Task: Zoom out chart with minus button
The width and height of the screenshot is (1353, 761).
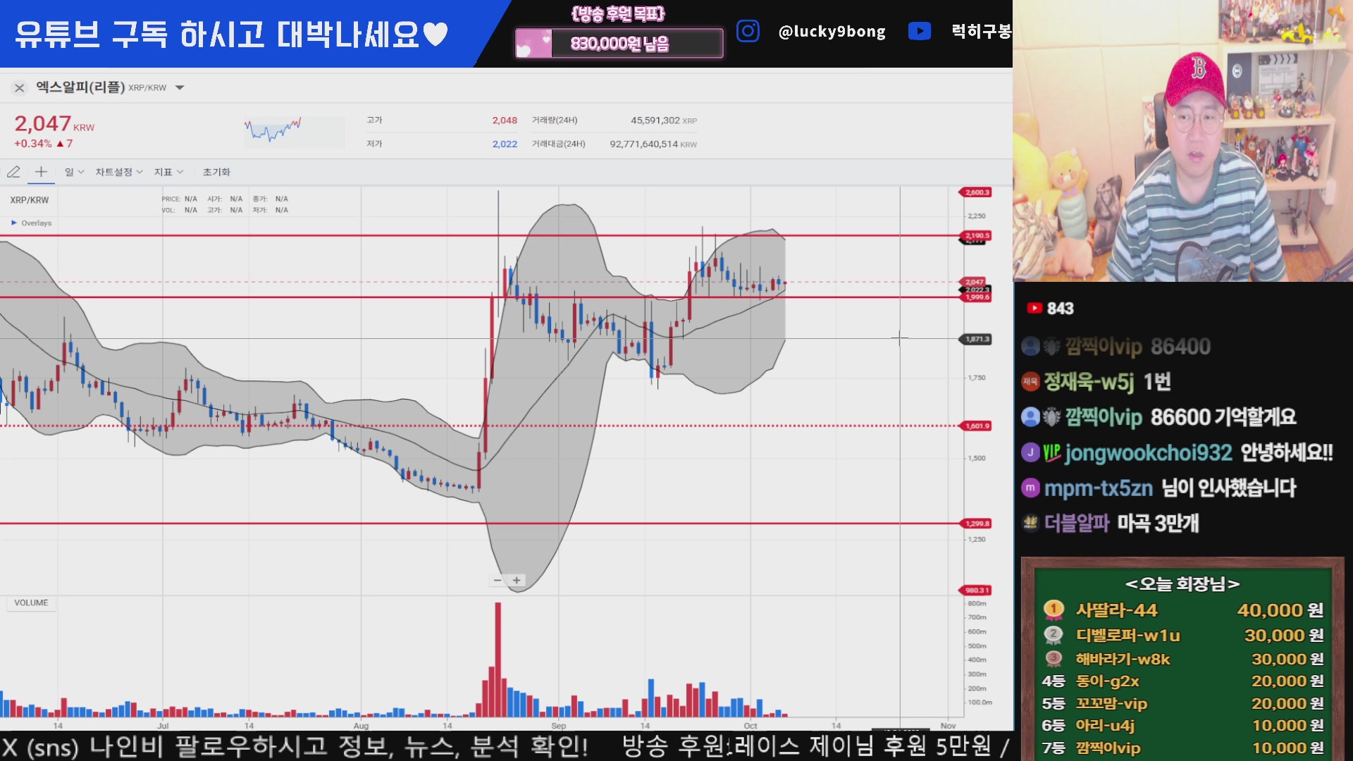Action: point(498,581)
